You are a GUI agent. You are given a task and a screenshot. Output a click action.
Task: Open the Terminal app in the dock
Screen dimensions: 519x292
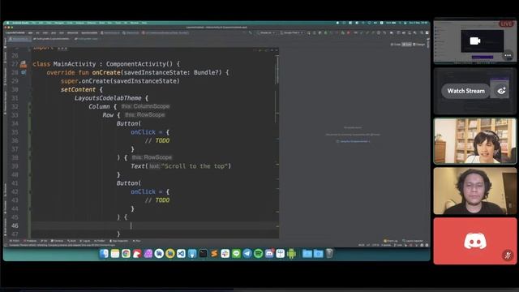click(x=204, y=254)
